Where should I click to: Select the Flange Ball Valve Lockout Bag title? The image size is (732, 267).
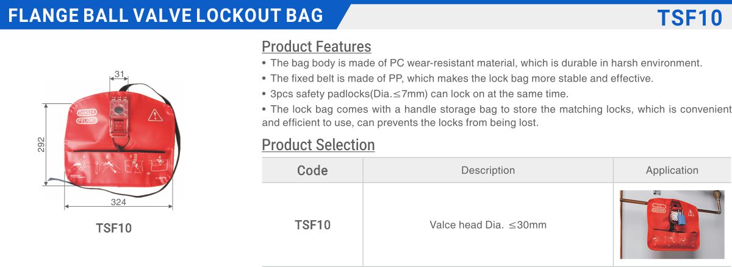(x=166, y=15)
